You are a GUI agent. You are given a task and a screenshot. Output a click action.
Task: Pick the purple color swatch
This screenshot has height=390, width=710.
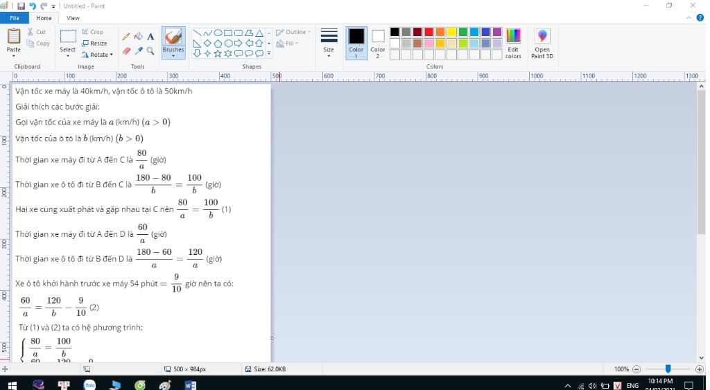tap(497, 32)
